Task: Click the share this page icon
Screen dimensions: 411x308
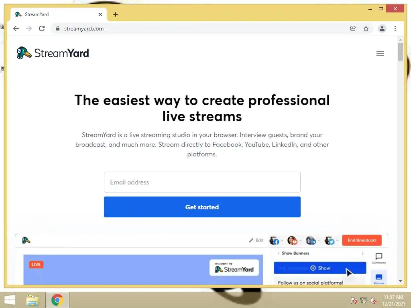Action: pyautogui.click(x=353, y=28)
